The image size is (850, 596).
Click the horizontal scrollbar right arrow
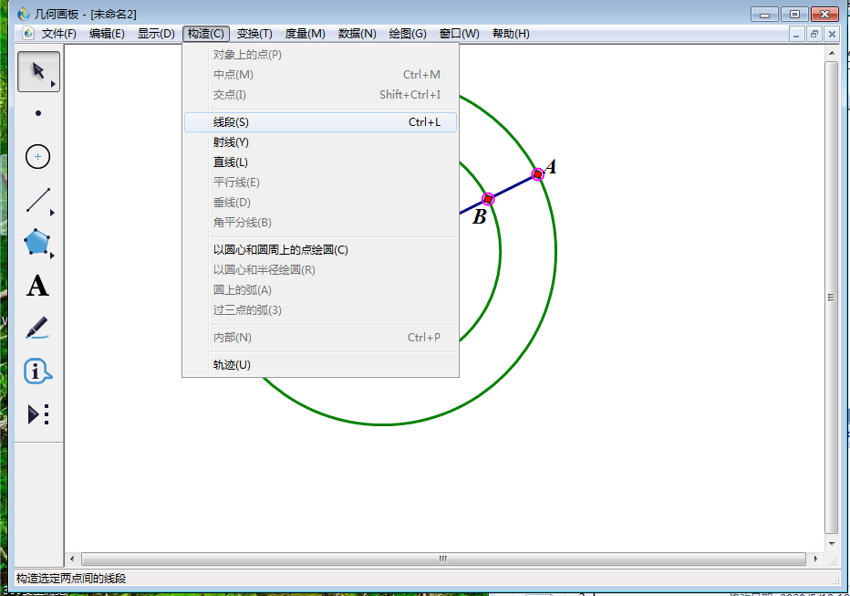(x=816, y=559)
